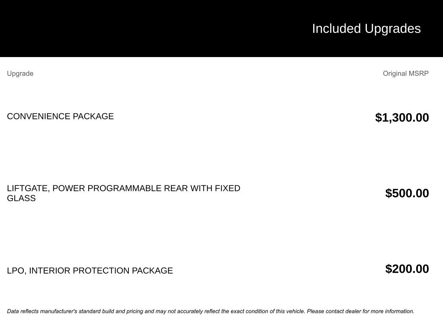Click the LPO, INTERIOR PROTECTION PACKAGE text
This screenshot has height=332, width=443.
pos(90,271)
